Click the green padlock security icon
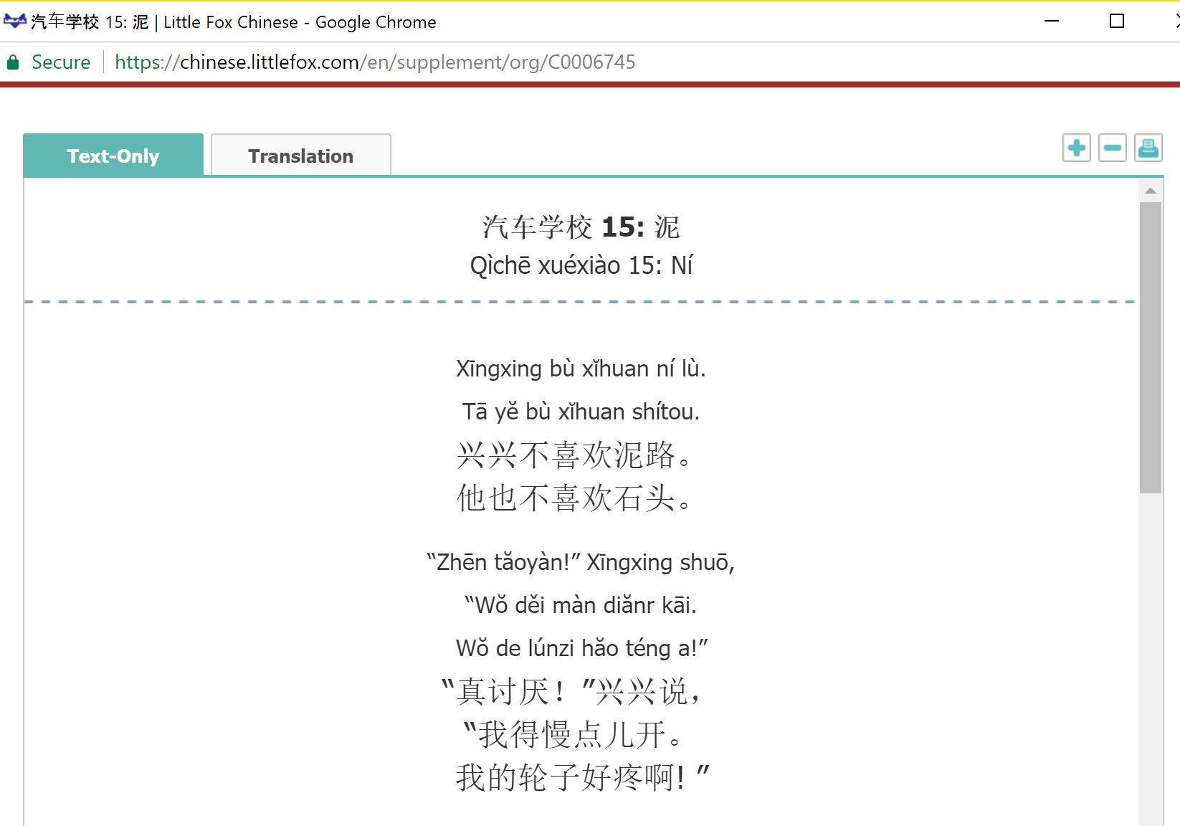The image size is (1180, 826). [13, 62]
